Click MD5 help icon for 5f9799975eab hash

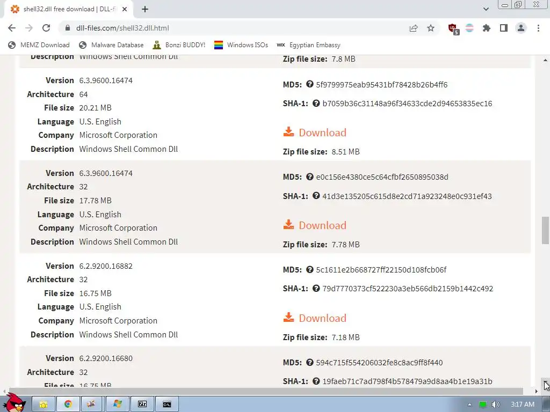point(309,84)
